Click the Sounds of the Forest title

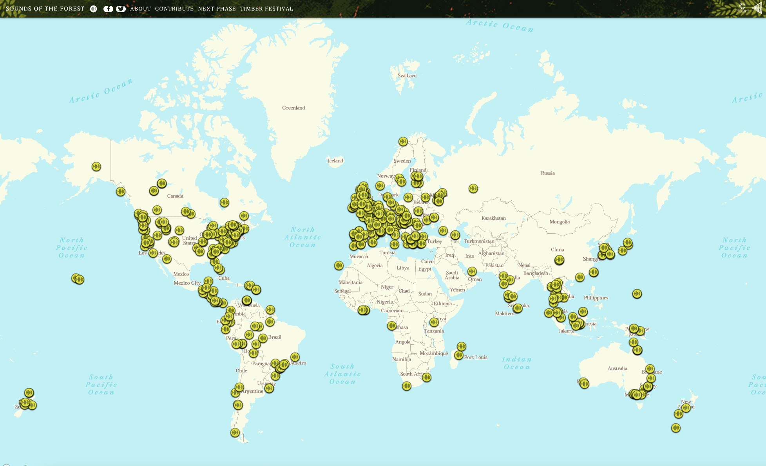click(x=45, y=9)
